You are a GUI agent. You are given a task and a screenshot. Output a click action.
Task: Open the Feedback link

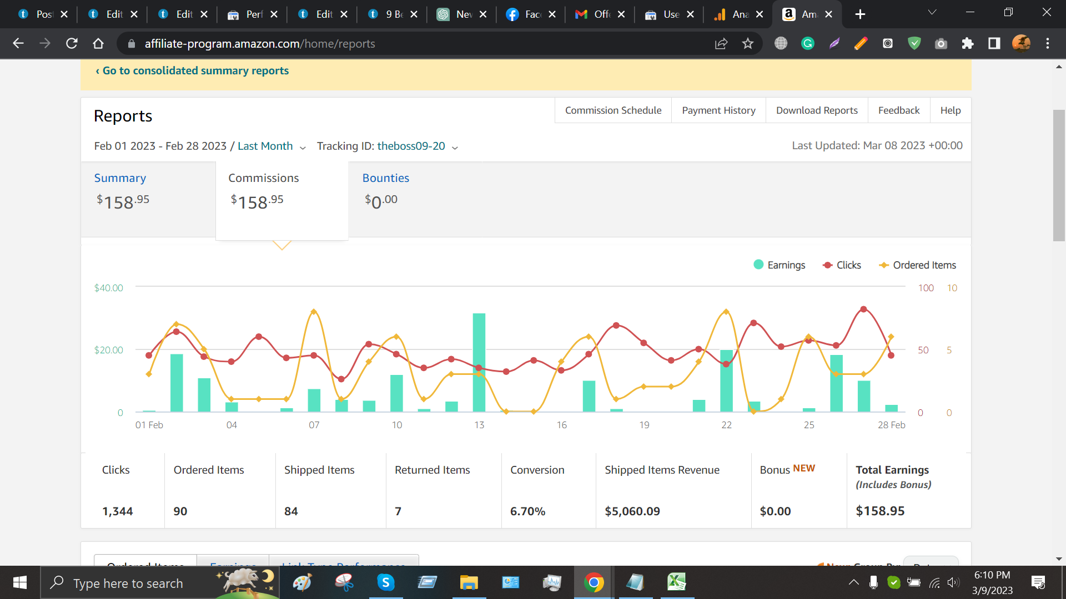(x=899, y=110)
